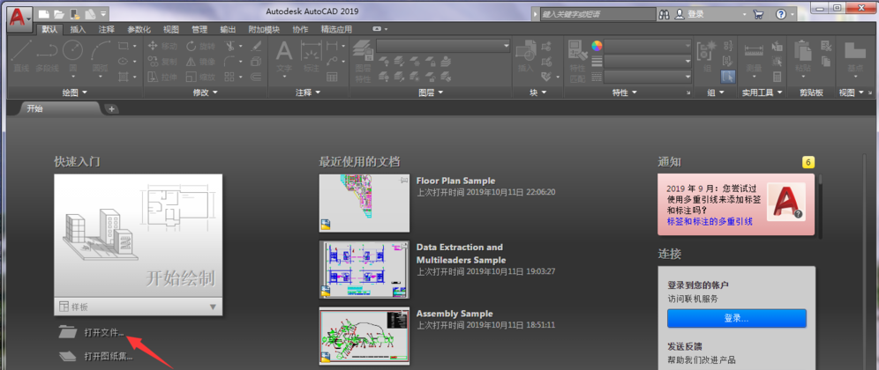The width and height of the screenshot is (879, 370).
Task: Open the Autodesk App Store cart icon
Action: coord(757,14)
